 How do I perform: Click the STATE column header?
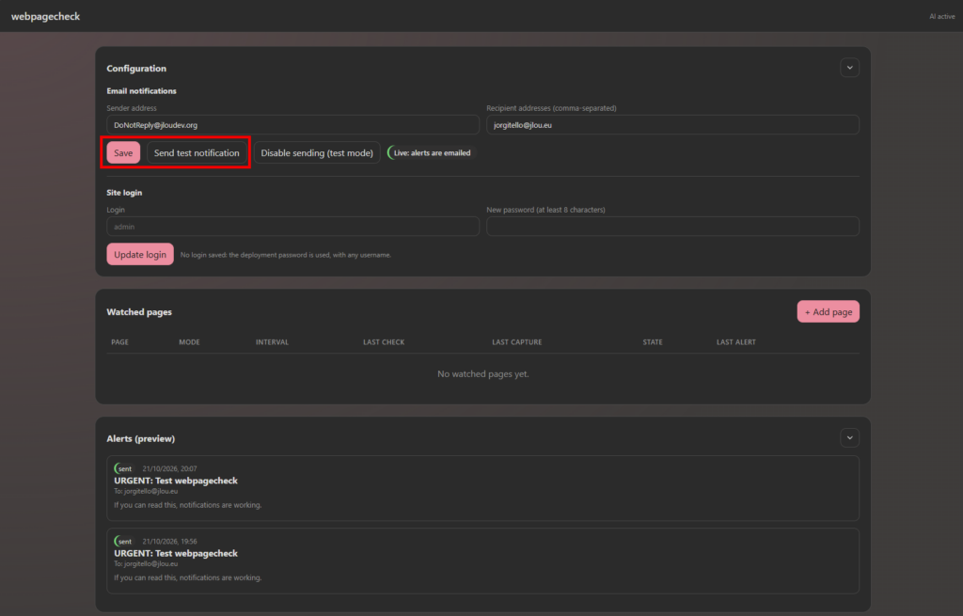click(653, 342)
